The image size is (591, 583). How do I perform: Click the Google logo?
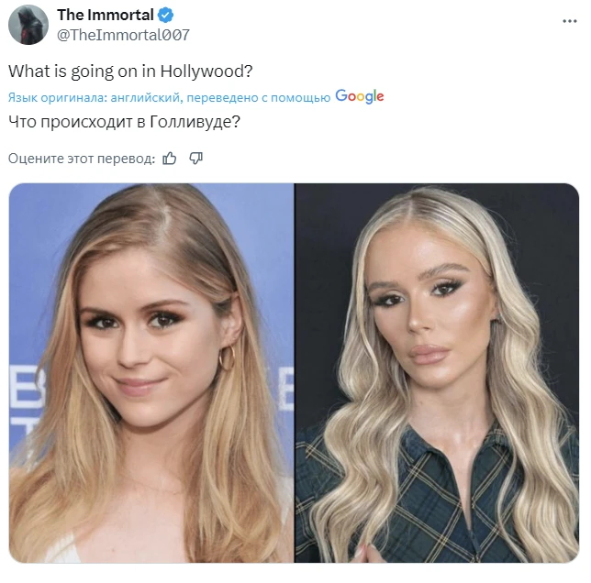[x=360, y=96]
